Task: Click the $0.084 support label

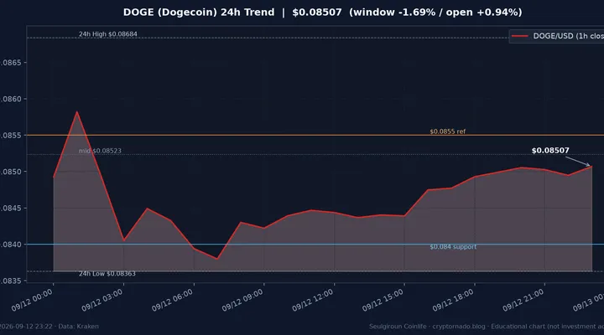Action: (x=453, y=246)
